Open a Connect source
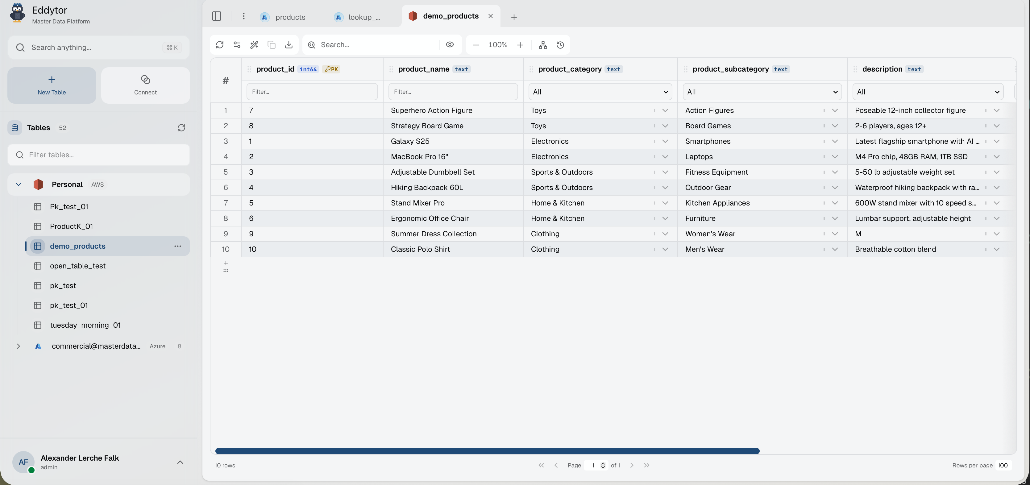The image size is (1030, 485). point(146,85)
